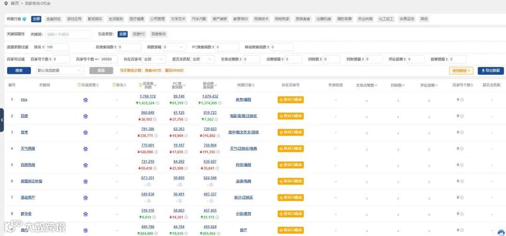
Task: Click the Baidu paw icon in 房屋拆迁补偿 row
Action: tap(86, 181)
